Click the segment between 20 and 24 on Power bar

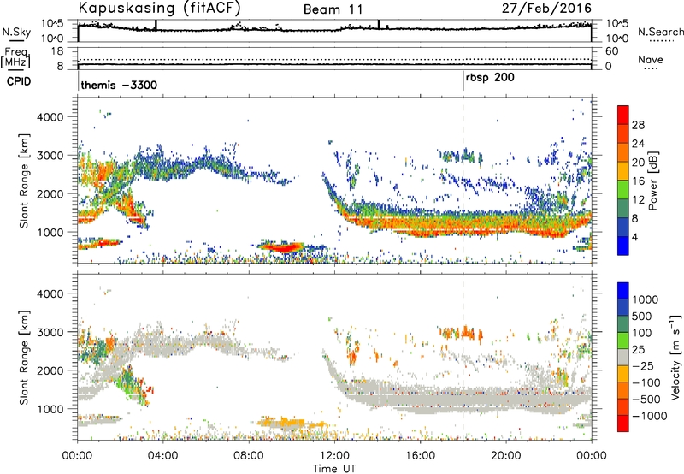(x=623, y=152)
